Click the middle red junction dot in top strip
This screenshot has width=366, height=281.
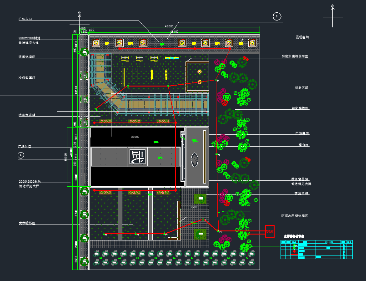click(x=195, y=49)
